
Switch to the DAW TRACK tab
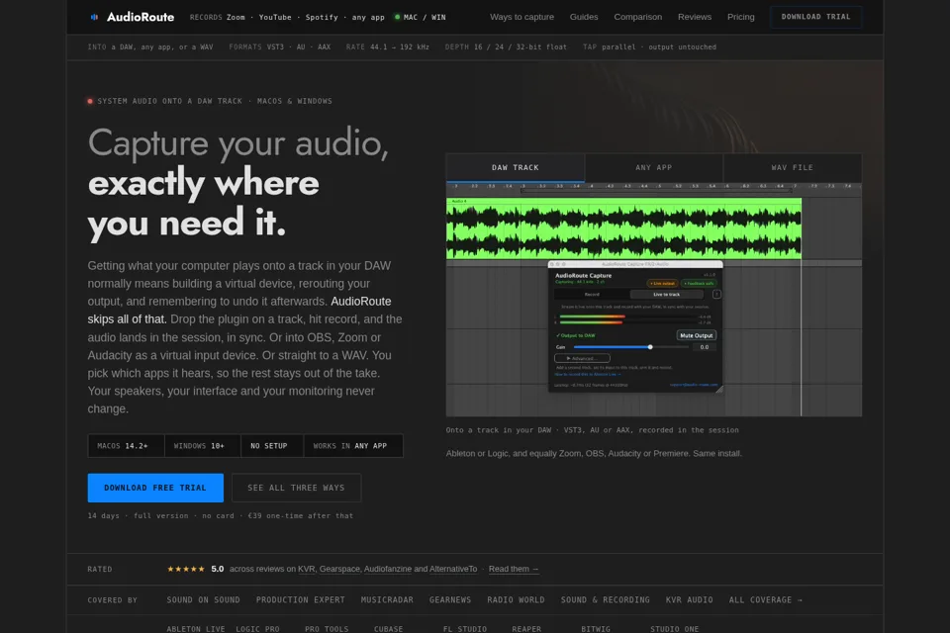pos(515,168)
